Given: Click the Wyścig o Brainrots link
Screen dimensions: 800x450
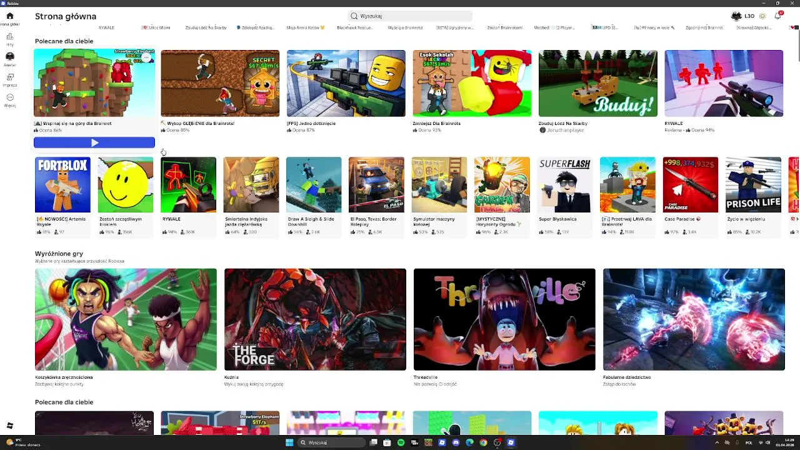Looking at the screenshot, I should 405,27.
